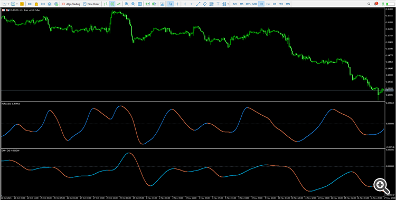Screen dimensions: 396x200
Task: Switch chart to line chart mode
Action: [x=119, y=4]
